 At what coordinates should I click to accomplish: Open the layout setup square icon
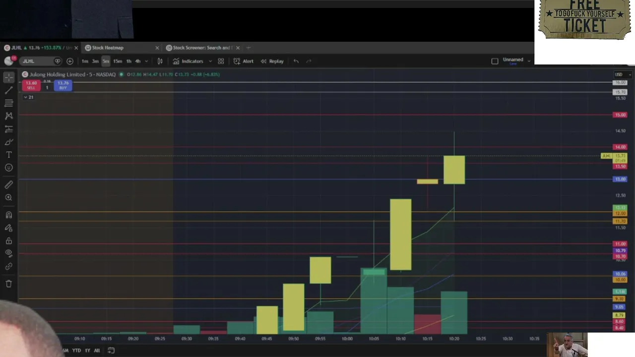click(x=495, y=61)
